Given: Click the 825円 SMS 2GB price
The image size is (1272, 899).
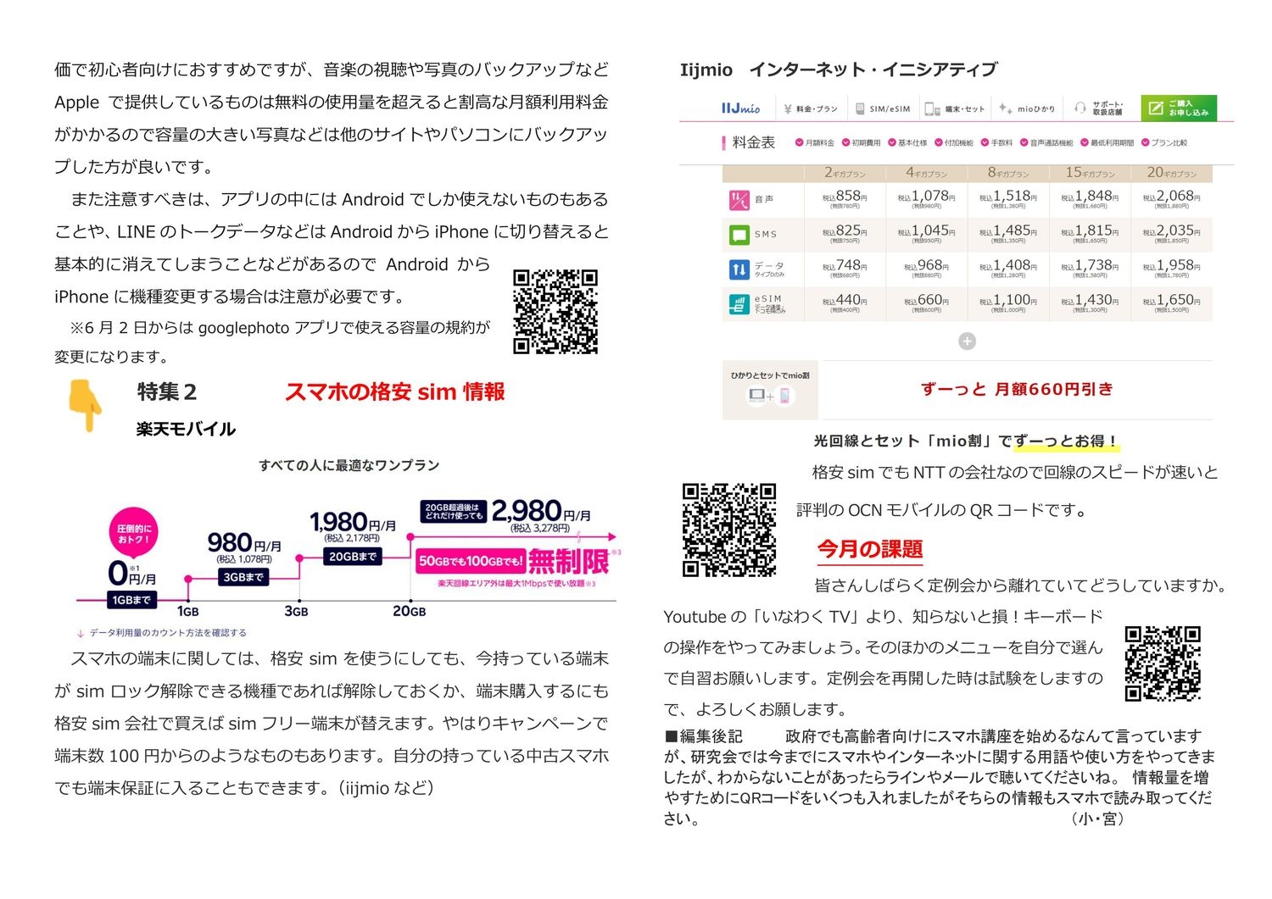Looking at the screenshot, I should [845, 231].
